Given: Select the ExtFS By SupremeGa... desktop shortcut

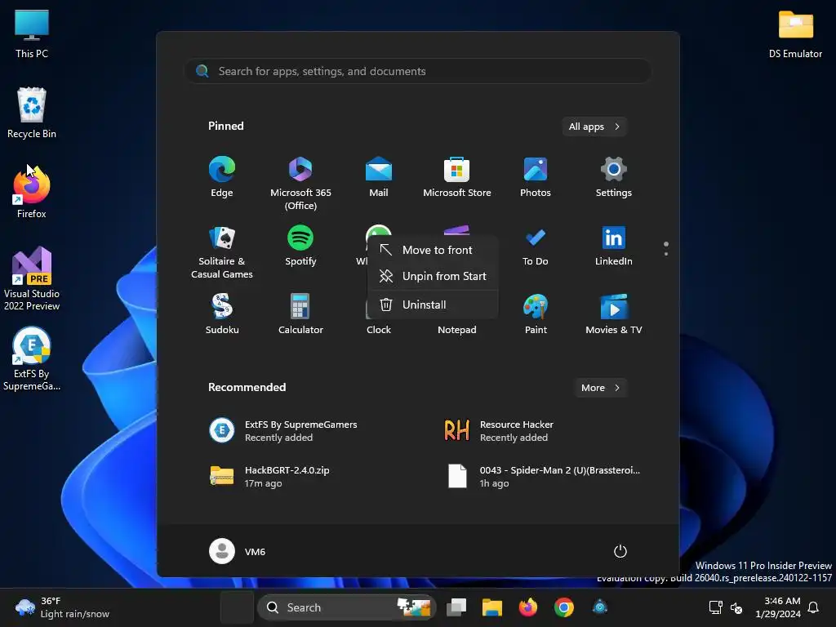Looking at the screenshot, I should click(x=32, y=359).
